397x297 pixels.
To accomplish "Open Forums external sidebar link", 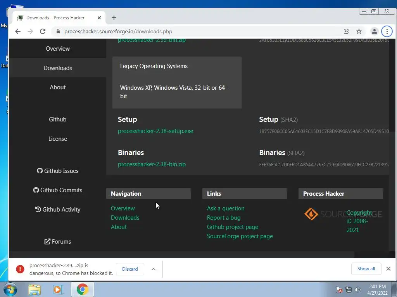I will pos(58,241).
